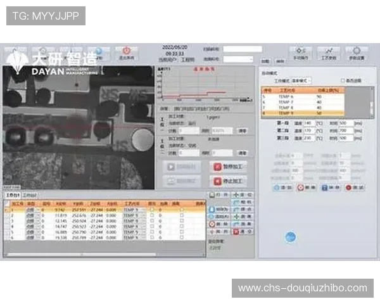The width and height of the screenshot is (380, 304).
Task: Click the green cross icon in fourth side row
Action: pos(236,217)
